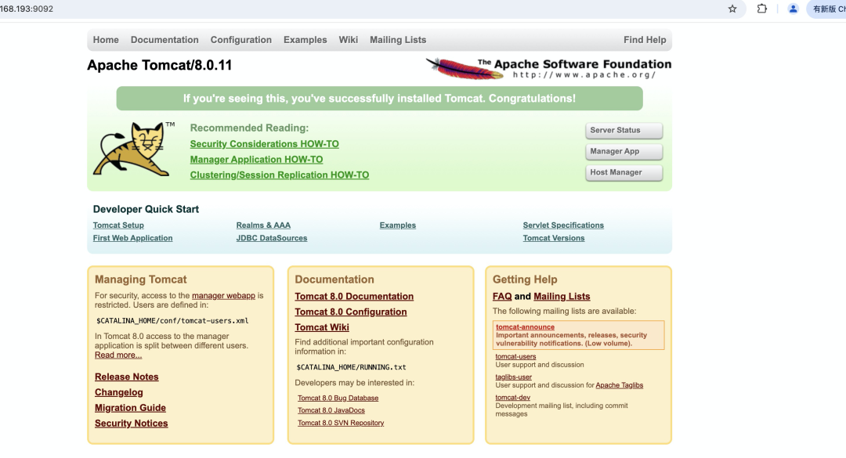This screenshot has height=458, width=846.
Task: Open the Release Notes link
Action: (x=127, y=377)
